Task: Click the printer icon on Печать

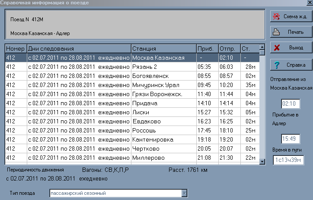Action: pos(276,32)
